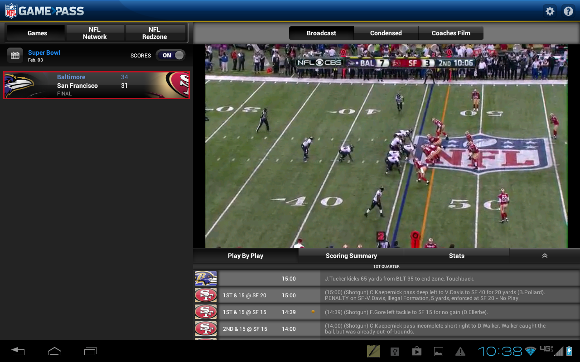Tap the picture notification icon
Image resolution: width=580 pixels, height=362 pixels.
[438, 351]
